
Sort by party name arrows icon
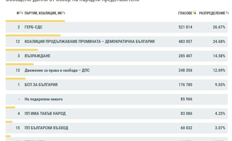coord(64,13)
